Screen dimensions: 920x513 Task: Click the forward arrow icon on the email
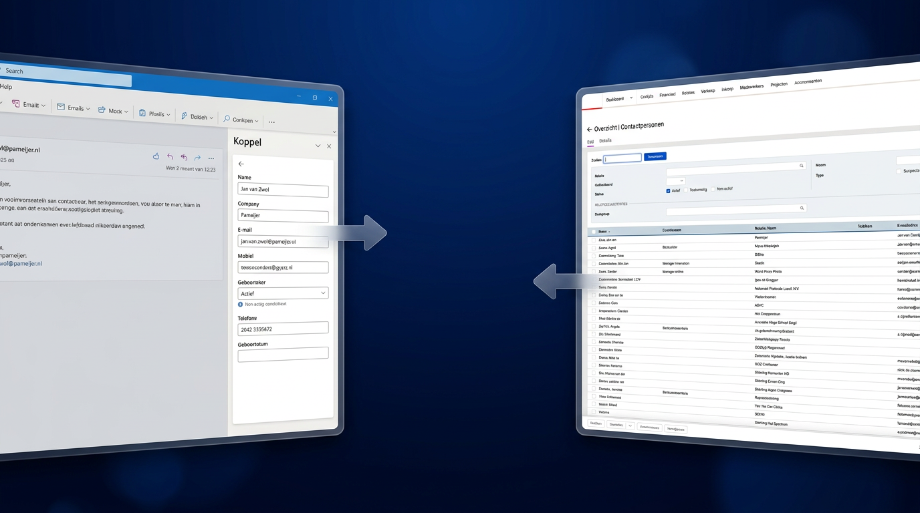197,158
